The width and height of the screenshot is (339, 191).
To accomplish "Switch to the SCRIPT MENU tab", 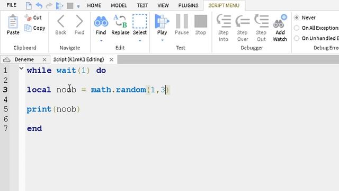I will (224, 5).
